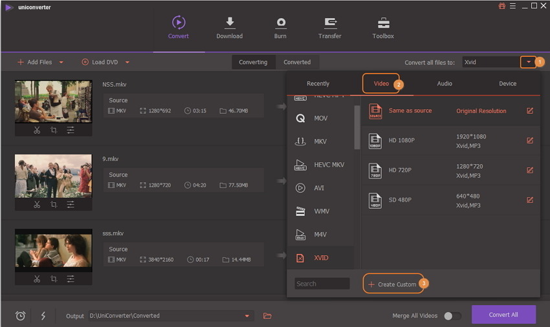Open the hamburger menu in title bar

(512, 6)
